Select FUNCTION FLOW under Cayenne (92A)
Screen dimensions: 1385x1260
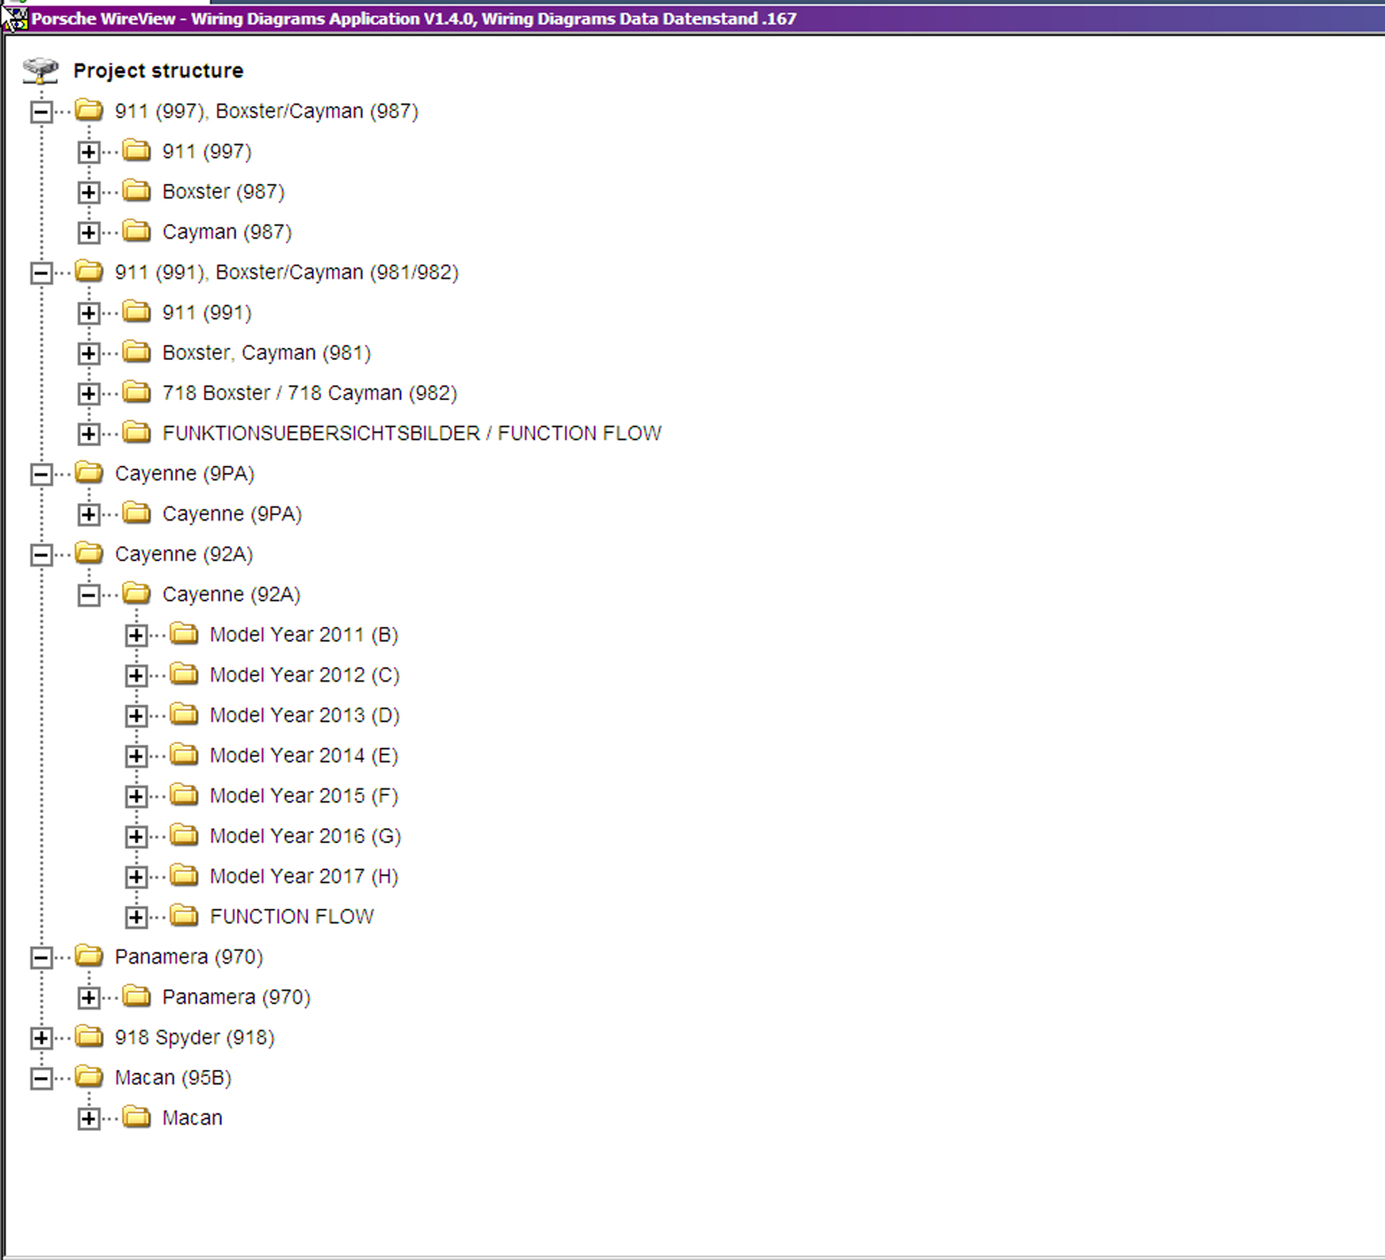click(x=292, y=916)
